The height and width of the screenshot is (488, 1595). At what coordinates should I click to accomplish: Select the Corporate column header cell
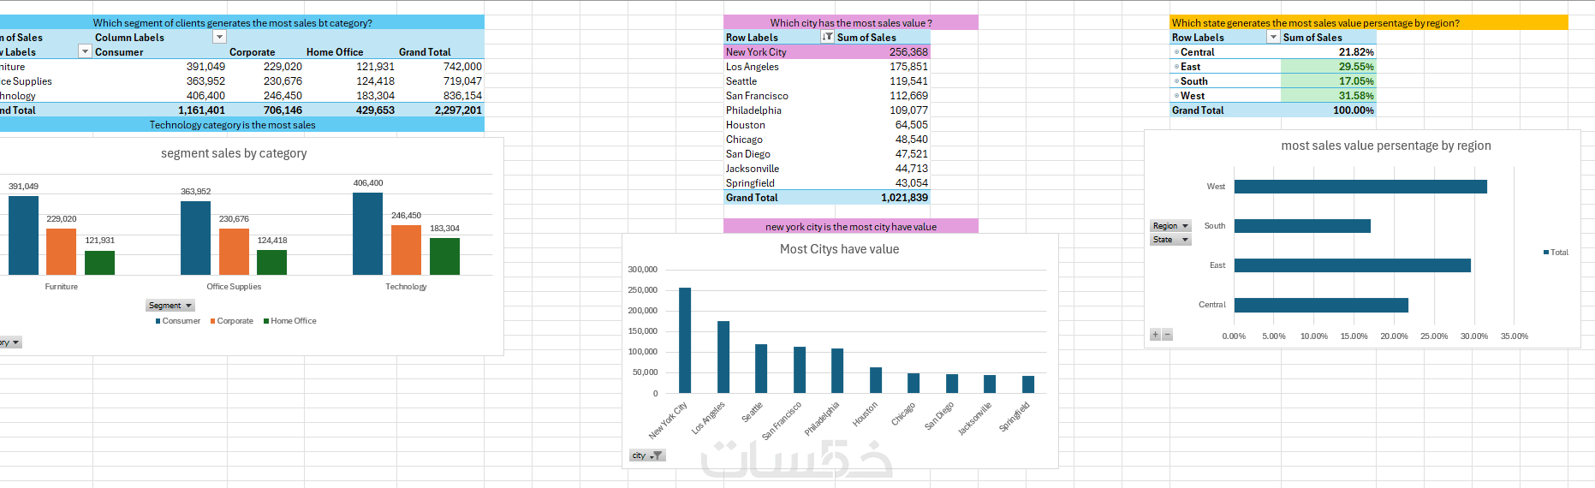point(265,52)
